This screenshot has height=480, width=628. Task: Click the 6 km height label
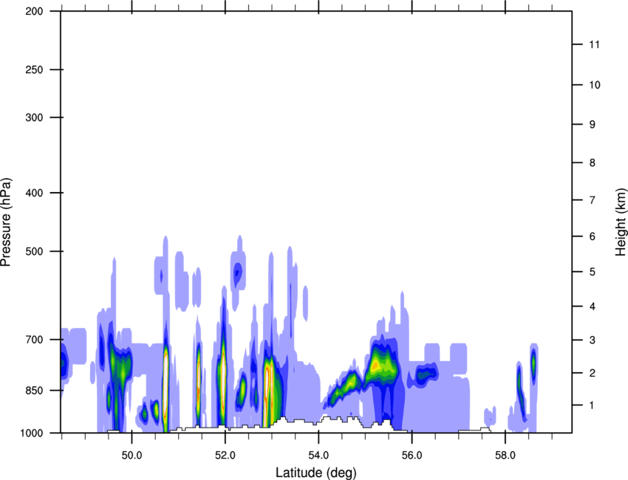[x=593, y=236]
